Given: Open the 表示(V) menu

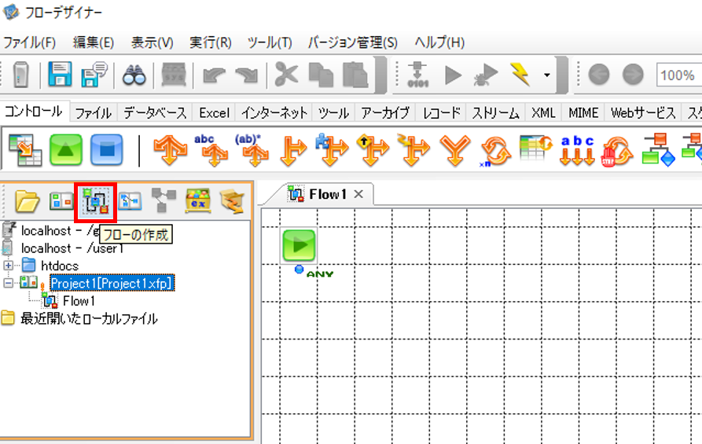Looking at the screenshot, I should (x=153, y=42).
